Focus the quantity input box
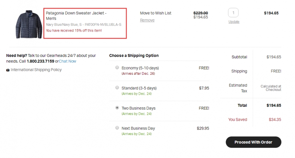This screenshot has width=295, height=158. pos(233,13)
